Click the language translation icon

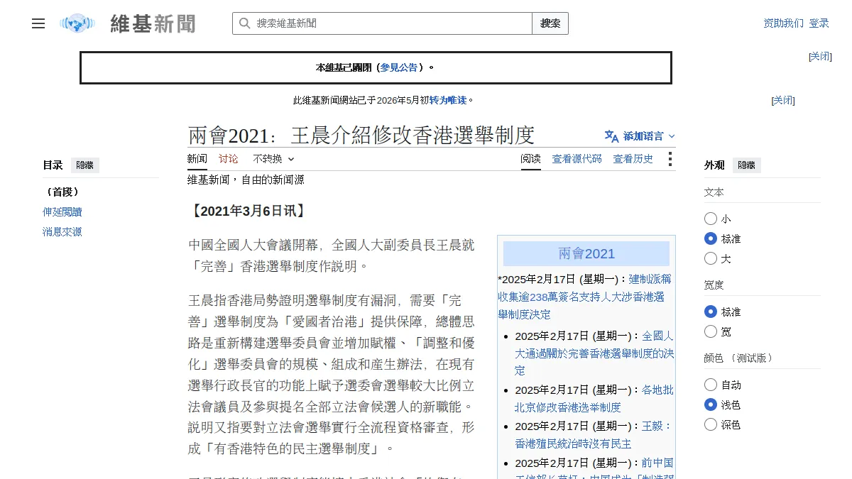pyautogui.click(x=611, y=136)
